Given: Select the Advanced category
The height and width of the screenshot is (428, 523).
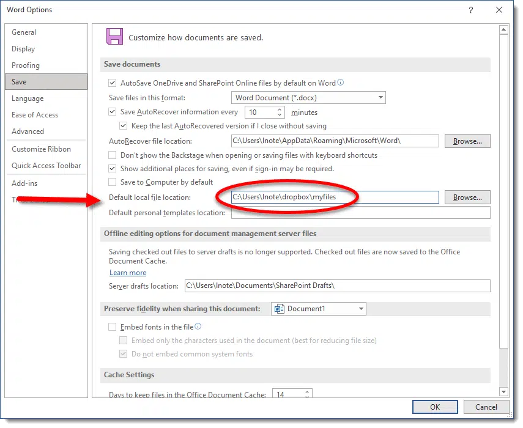Looking at the screenshot, I should tap(28, 131).
